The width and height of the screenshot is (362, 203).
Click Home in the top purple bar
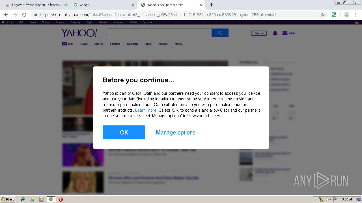[x=7, y=22]
